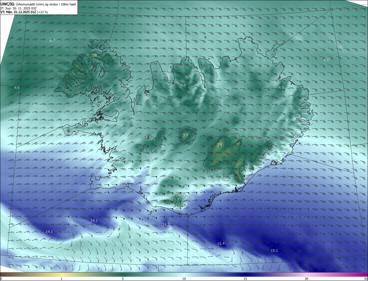Select the 3.5 value on Vatnajökull glacier

[219, 145]
